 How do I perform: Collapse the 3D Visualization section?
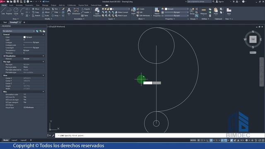point(43,56)
